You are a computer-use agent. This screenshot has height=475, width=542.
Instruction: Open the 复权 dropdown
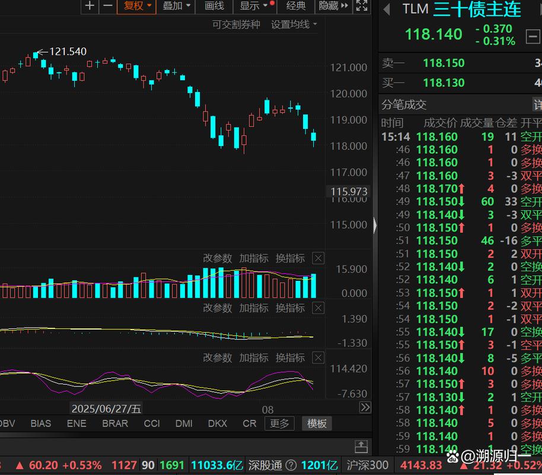[137, 6]
